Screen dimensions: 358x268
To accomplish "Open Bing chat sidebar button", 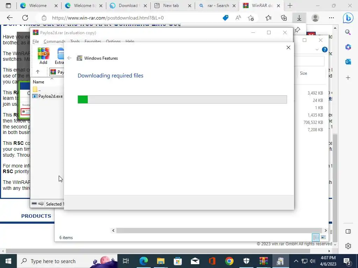I will point(348,18).
